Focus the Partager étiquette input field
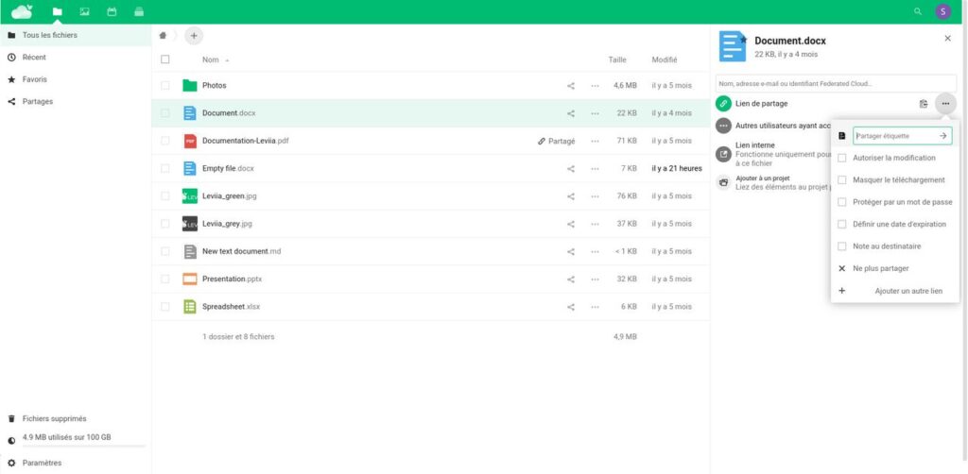968x474 pixels. pos(896,136)
